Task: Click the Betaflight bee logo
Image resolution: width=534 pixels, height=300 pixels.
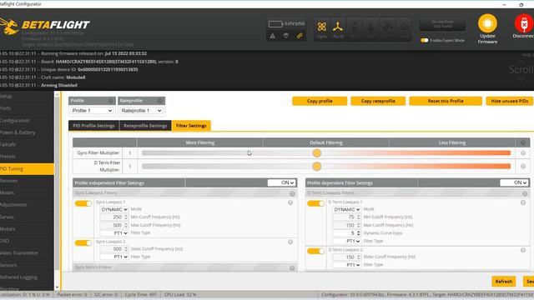Action: [x=9, y=27]
